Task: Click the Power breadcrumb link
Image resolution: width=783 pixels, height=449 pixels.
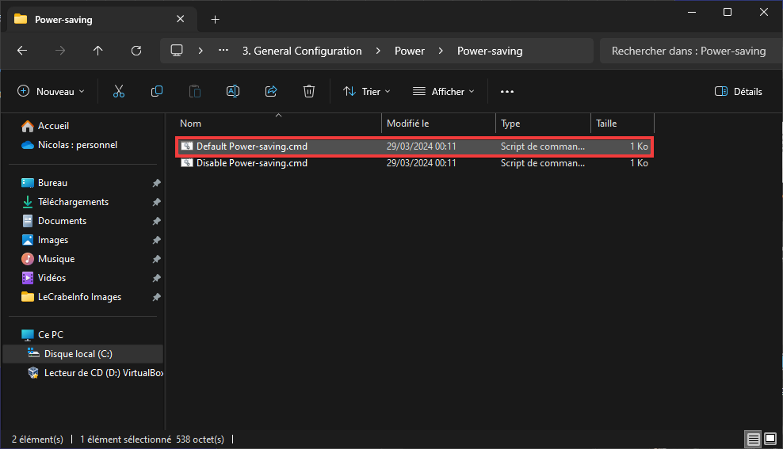Action: (x=410, y=51)
